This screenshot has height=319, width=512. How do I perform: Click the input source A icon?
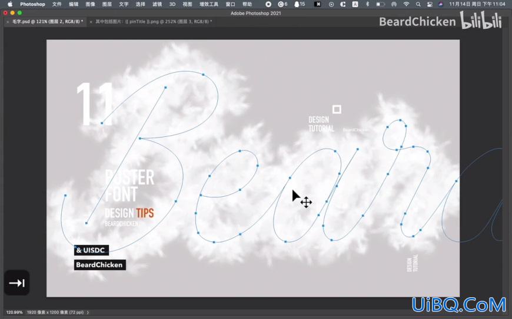point(355,4)
